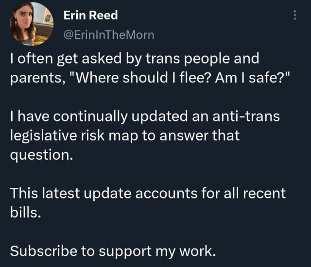Click the line starting "This latest update"
311x267 pixels.
(x=146, y=193)
